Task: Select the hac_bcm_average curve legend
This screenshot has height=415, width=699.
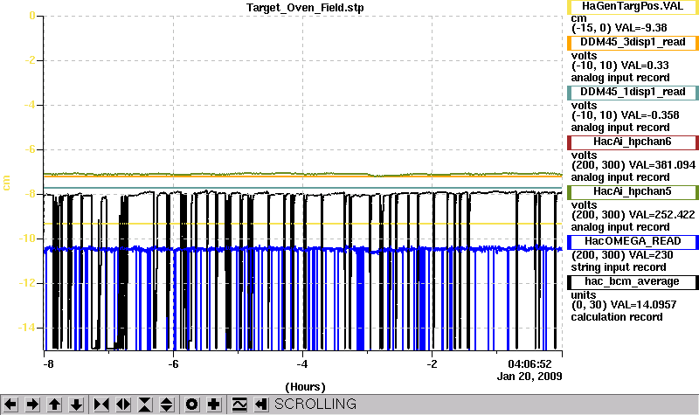Action: [633, 282]
